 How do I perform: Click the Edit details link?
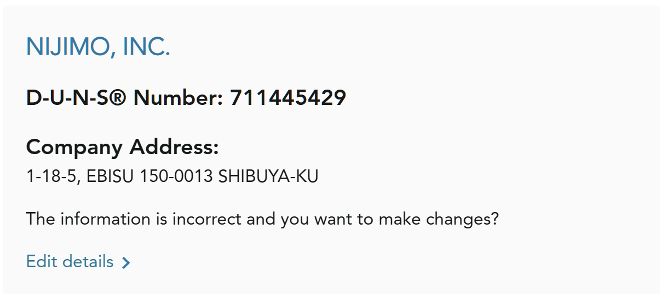(70, 262)
